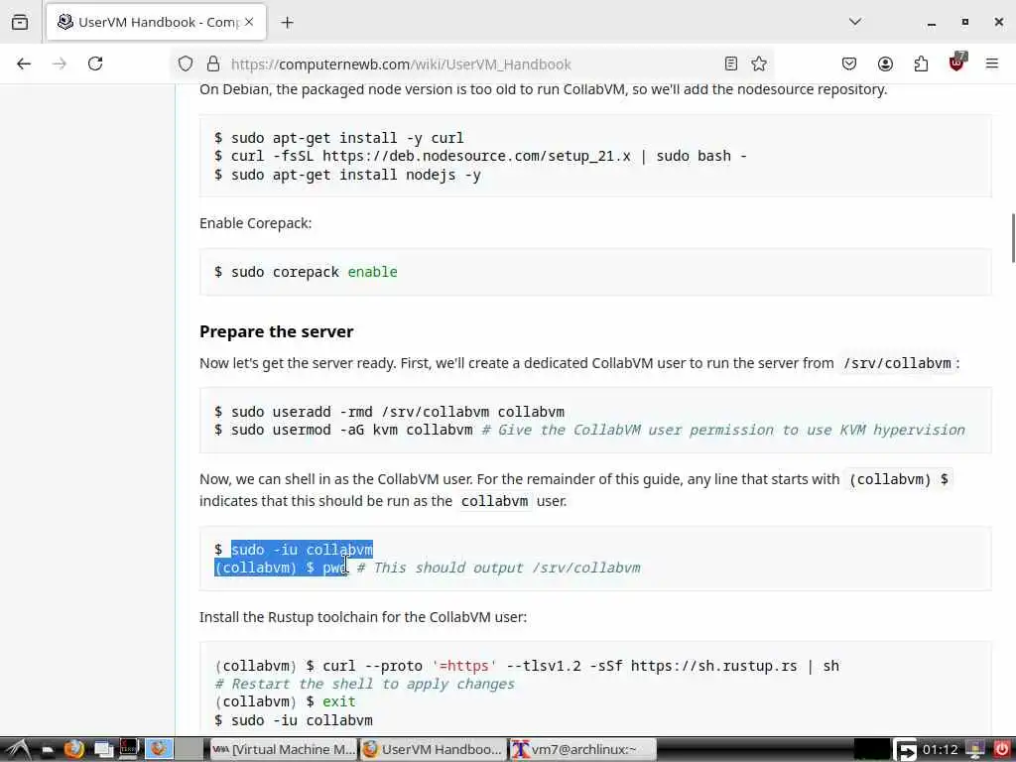Click the taskbar clock showing 01:12
This screenshot has height=762, width=1016.
[x=940, y=750]
